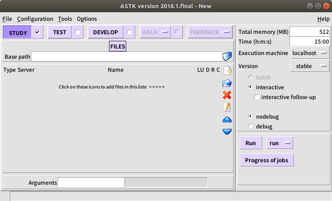The height and width of the screenshot is (201, 332).
Task: Select the nodebug radio button
Action: click(x=250, y=116)
